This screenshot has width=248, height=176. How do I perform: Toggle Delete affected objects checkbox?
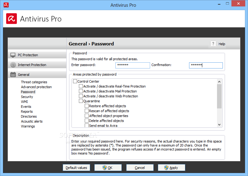click(x=87, y=121)
